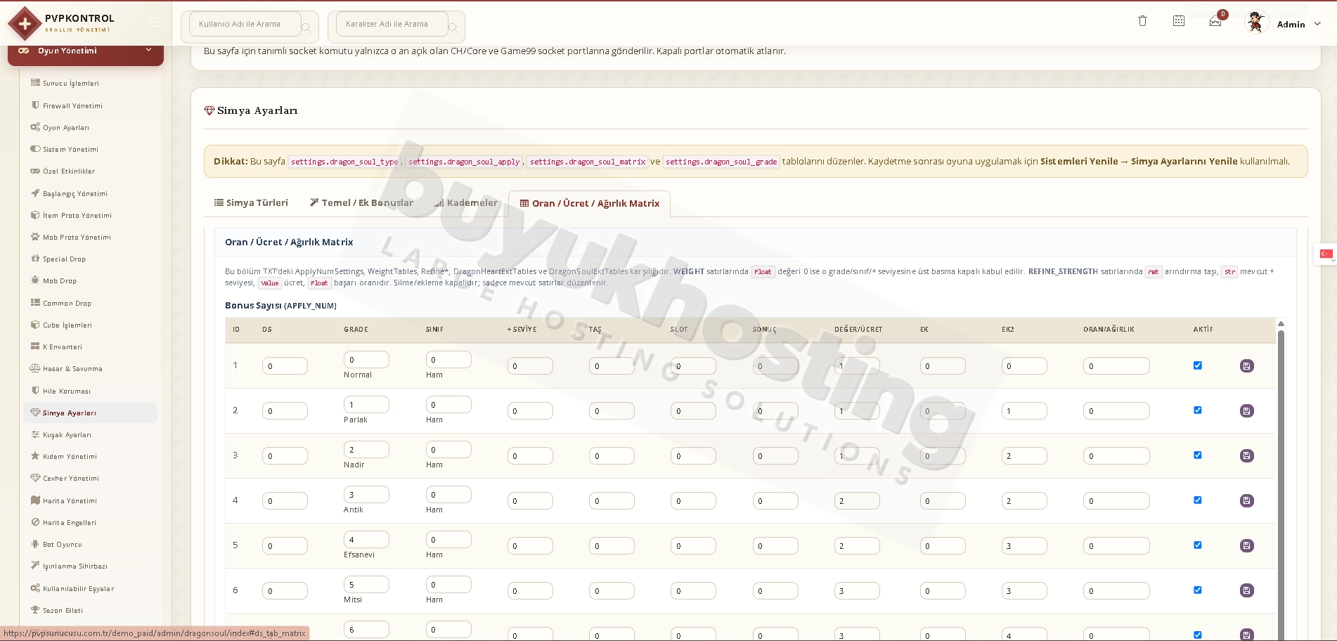Viewport: 1337px width, 641px height.
Task: Save row 2 with the disk icon
Action: tap(1247, 410)
